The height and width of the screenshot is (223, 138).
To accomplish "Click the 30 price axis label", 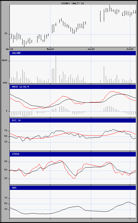I will click(6, 34).
